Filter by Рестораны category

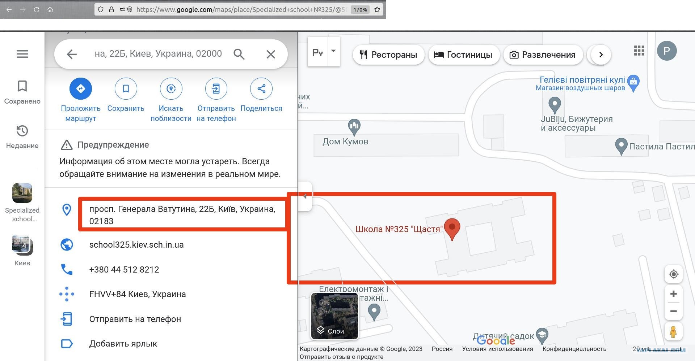(388, 55)
